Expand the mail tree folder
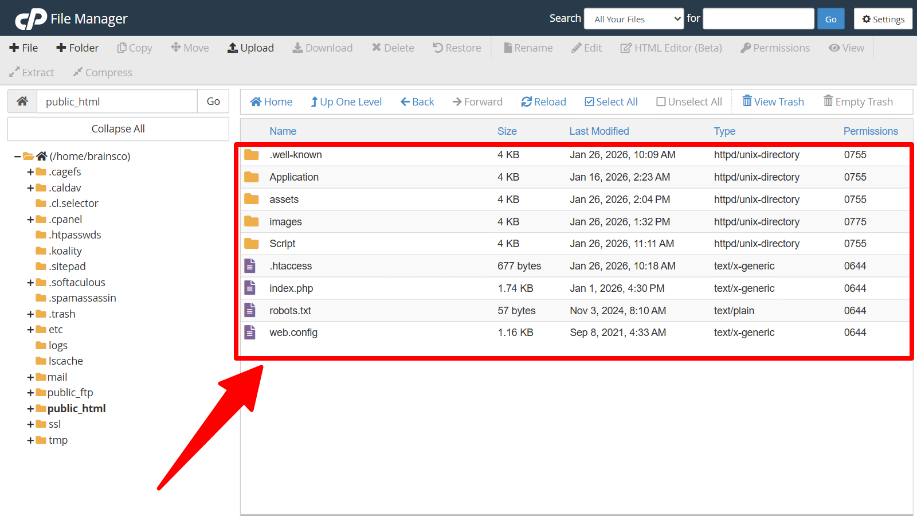The width and height of the screenshot is (917, 516). coord(30,377)
